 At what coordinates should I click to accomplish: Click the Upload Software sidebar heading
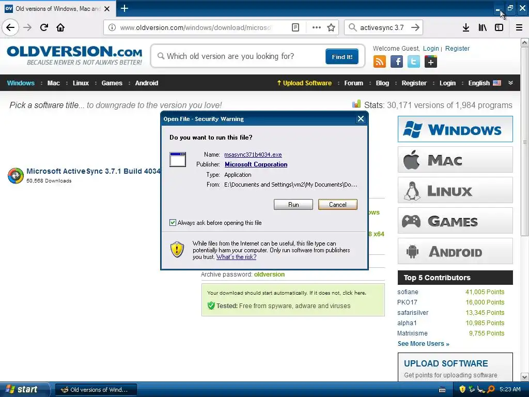click(x=446, y=363)
